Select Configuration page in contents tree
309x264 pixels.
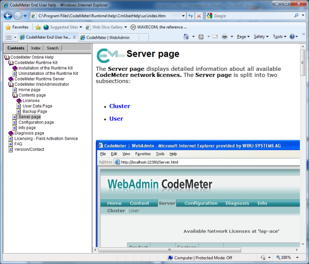(x=36, y=122)
